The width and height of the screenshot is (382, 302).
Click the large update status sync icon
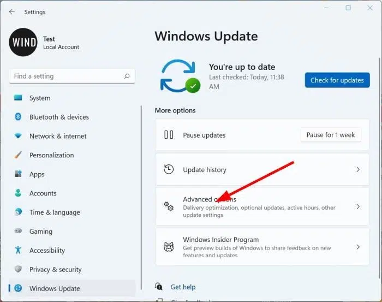[x=180, y=76]
